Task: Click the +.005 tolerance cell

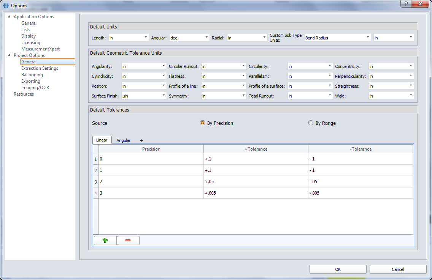Action: (256, 193)
